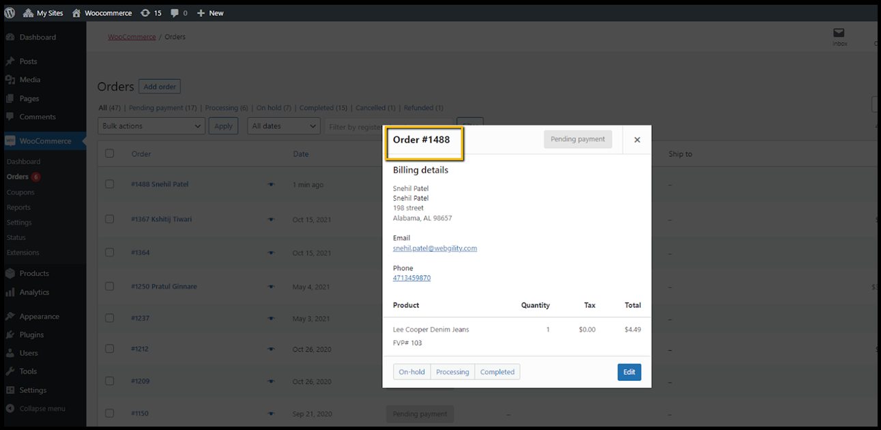Open the updates icon showing 15

tap(145, 13)
